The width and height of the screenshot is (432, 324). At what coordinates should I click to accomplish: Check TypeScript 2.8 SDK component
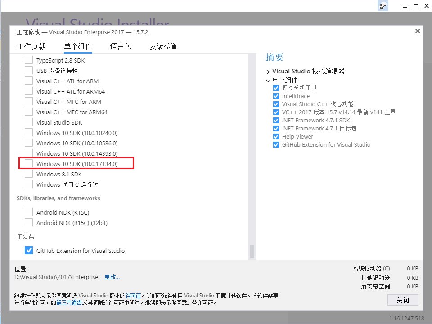(x=29, y=60)
